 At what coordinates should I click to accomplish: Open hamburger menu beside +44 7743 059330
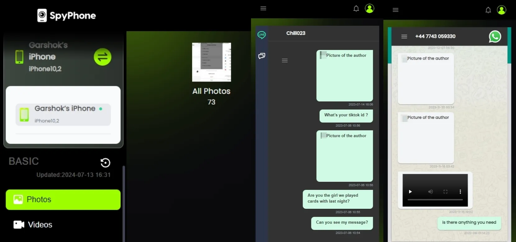pyautogui.click(x=404, y=37)
